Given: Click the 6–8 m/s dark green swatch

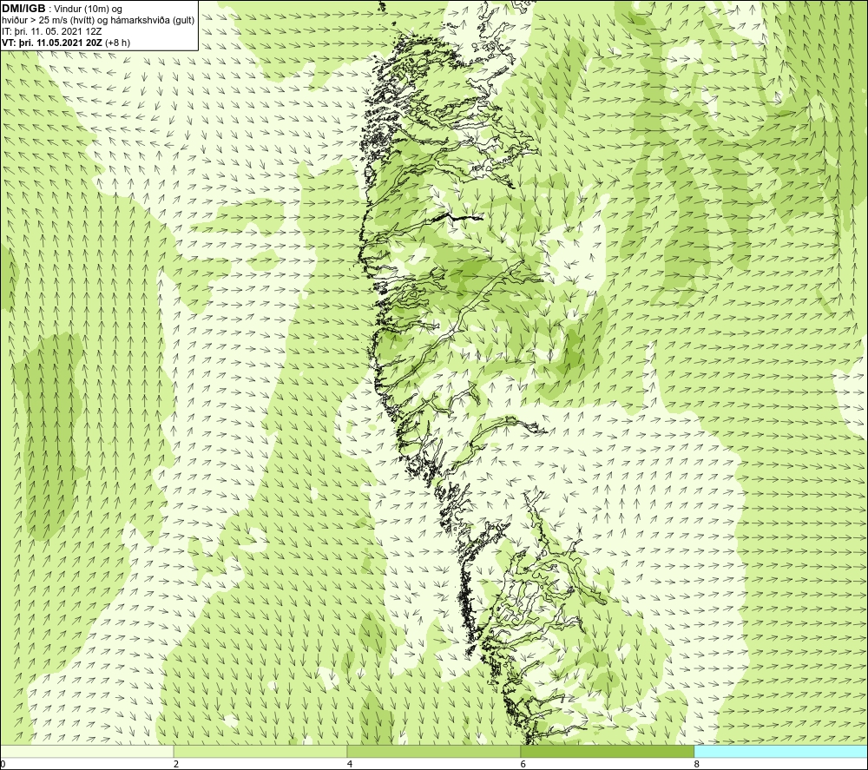Looking at the screenshot, I should point(608,752).
